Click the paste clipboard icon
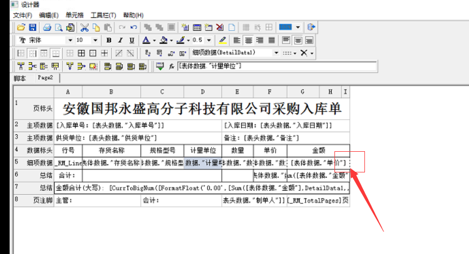The width and height of the screenshot is (469, 254). (108, 28)
